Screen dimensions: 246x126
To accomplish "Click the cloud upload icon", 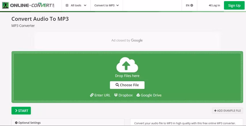I will coord(127,64).
